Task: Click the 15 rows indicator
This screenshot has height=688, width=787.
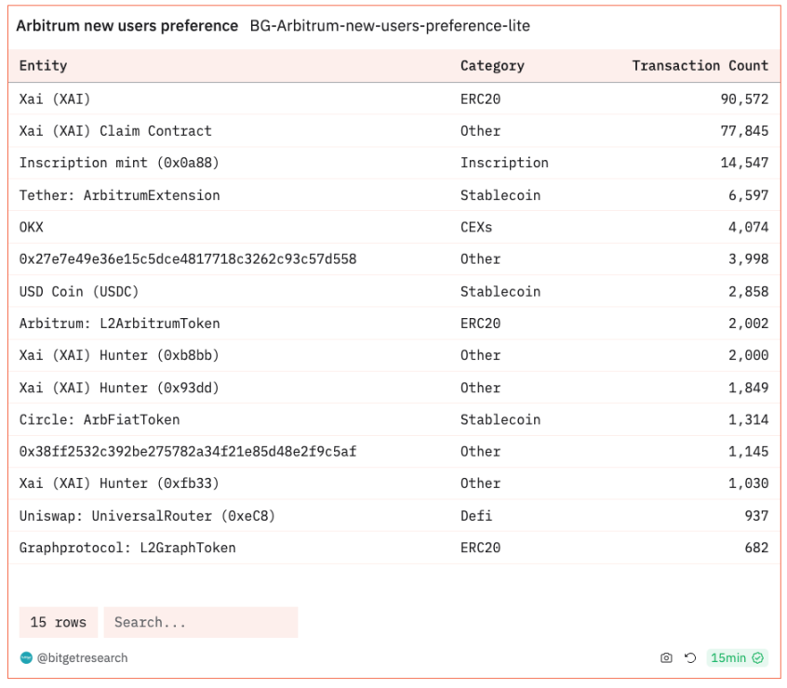Action: click(58, 622)
